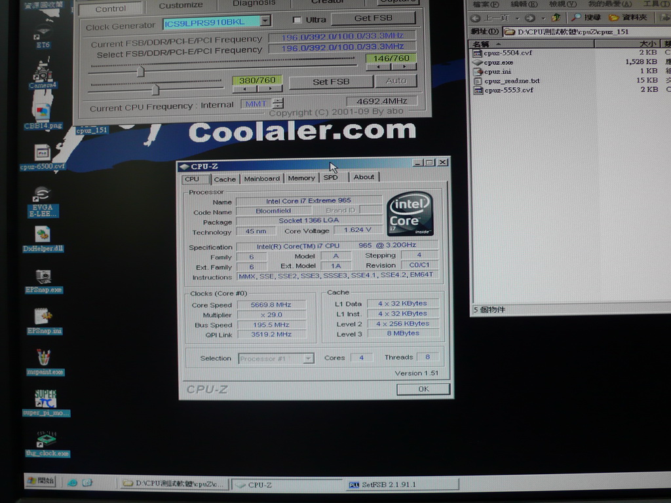Open the Forward history dropdown arrow in Explorer
Viewport: 671px width, 503px height.
(543, 18)
